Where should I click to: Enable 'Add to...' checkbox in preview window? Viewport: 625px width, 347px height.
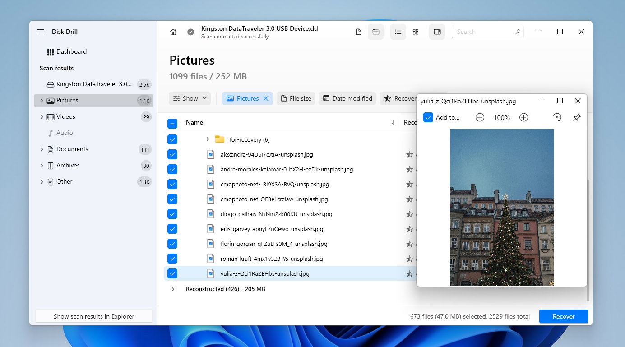point(428,117)
